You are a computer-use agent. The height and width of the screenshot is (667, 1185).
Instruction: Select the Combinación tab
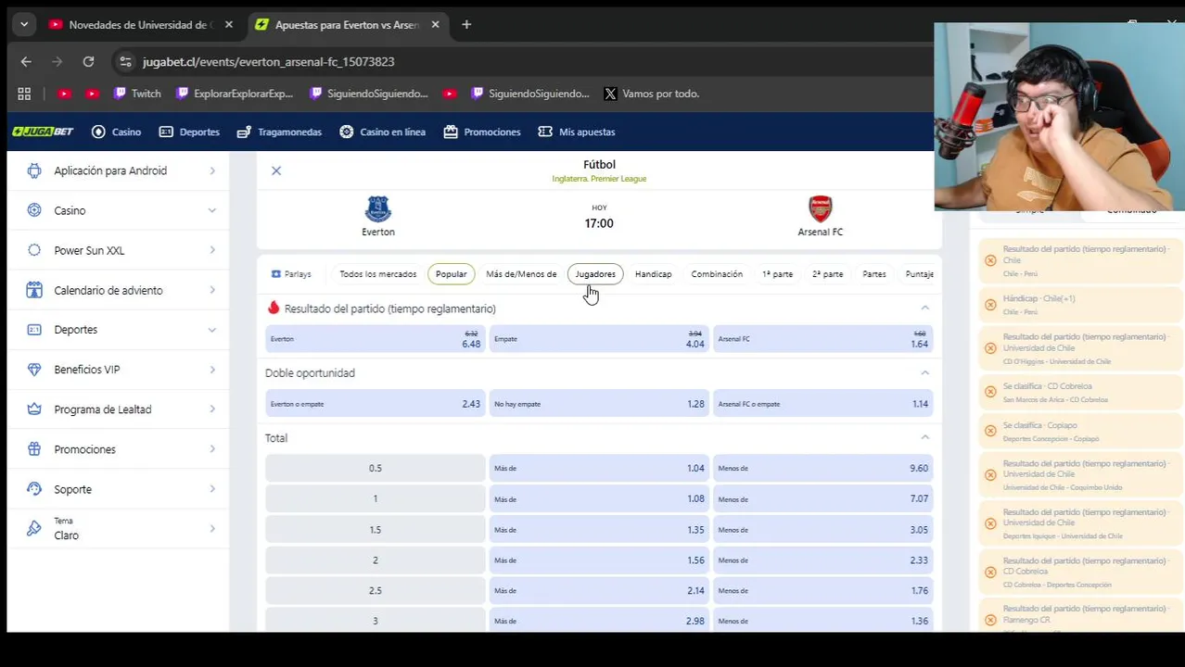[x=717, y=274]
